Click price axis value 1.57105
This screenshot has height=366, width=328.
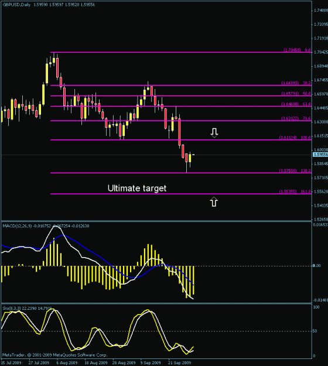click(x=321, y=177)
